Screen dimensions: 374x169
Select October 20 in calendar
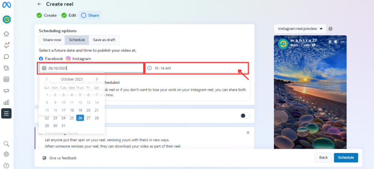coord(88,110)
